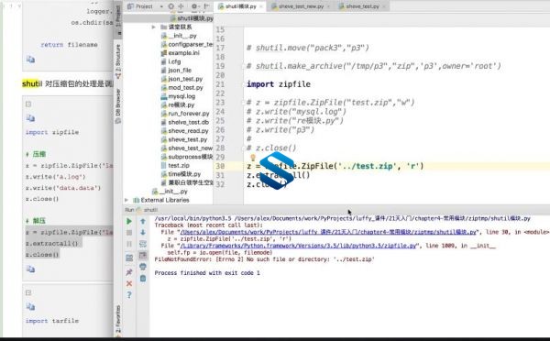This screenshot has height=341, width=550.
Task: Toggle soft-wrap icon in Run console
Action: 143,244
